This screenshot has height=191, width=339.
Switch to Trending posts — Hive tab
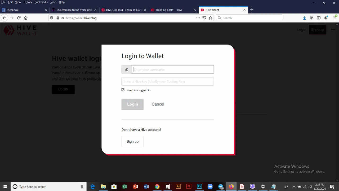click(173, 10)
